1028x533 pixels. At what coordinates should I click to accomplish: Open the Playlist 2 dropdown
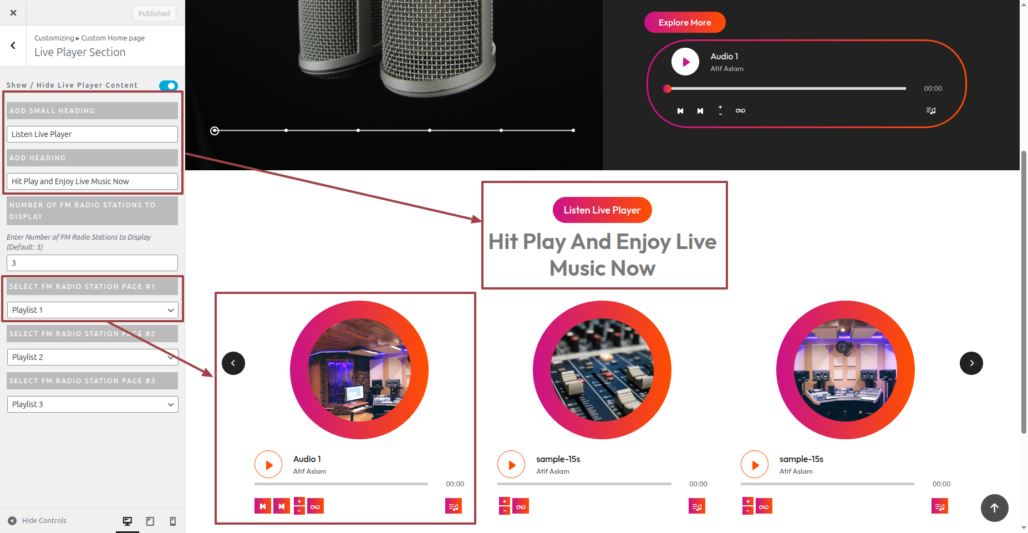point(93,357)
